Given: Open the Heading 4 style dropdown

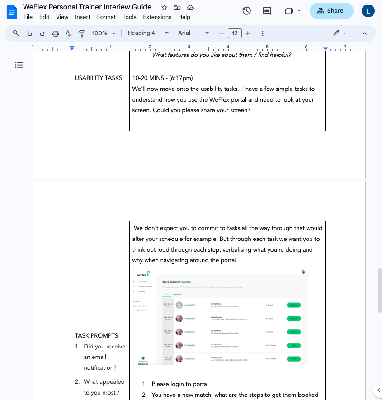Looking at the screenshot, I should click(x=148, y=33).
